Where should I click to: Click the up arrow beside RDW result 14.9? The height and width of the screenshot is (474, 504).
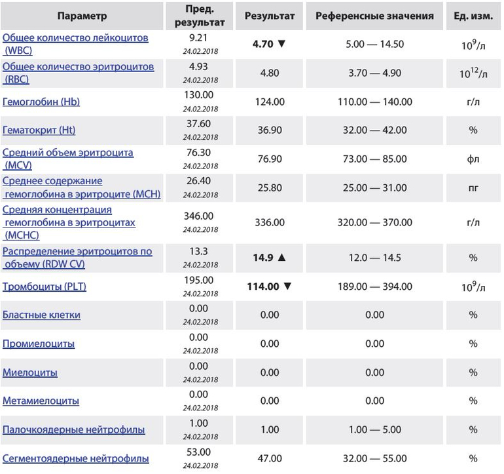point(282,258)
